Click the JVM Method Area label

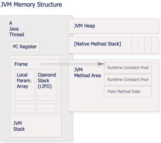coord(87,73)
